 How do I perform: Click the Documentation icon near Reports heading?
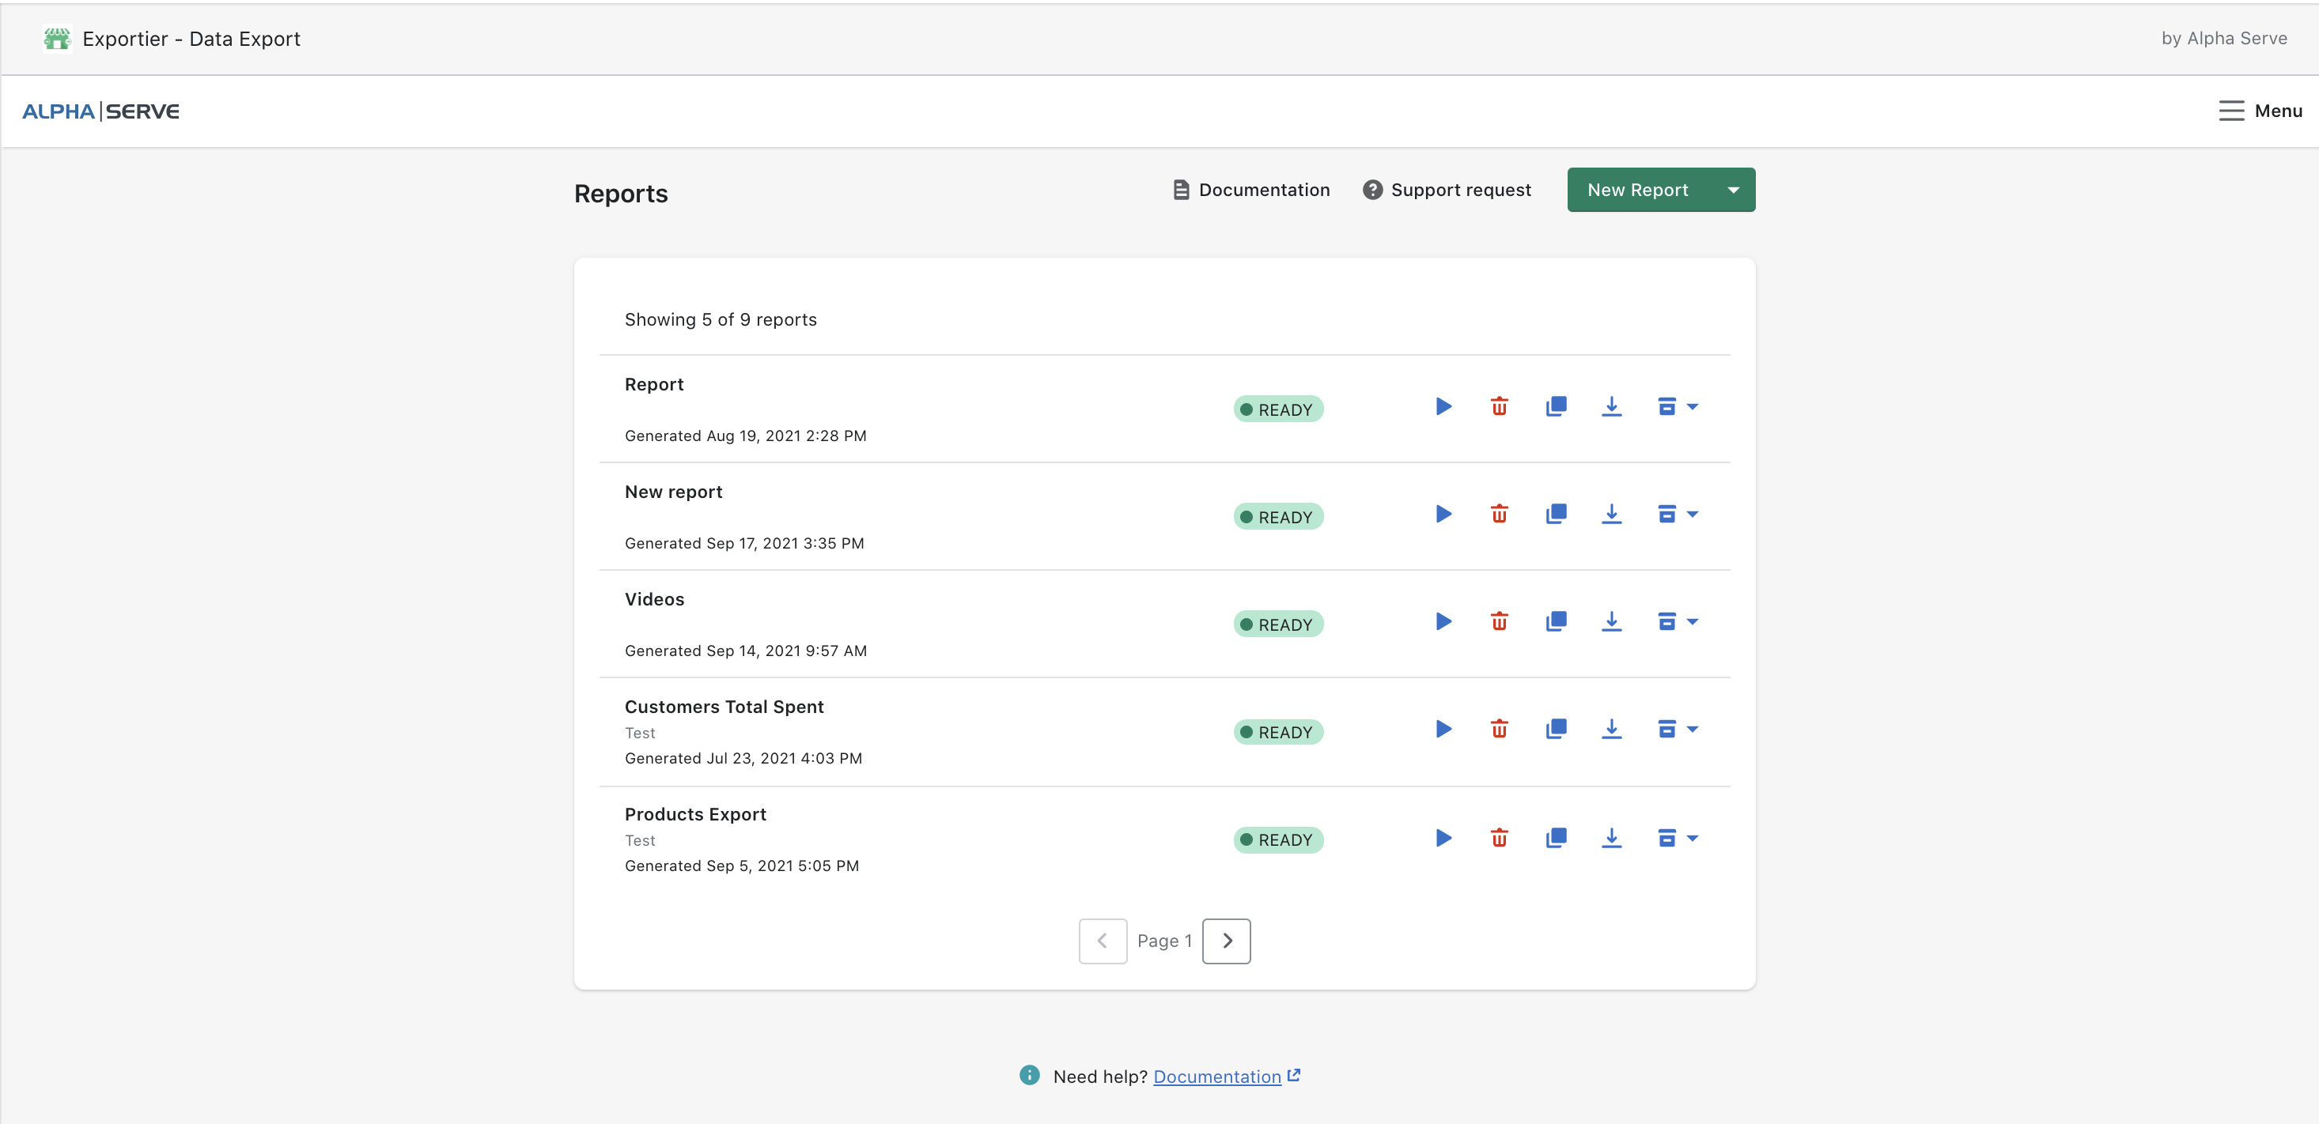[1179, 189]
